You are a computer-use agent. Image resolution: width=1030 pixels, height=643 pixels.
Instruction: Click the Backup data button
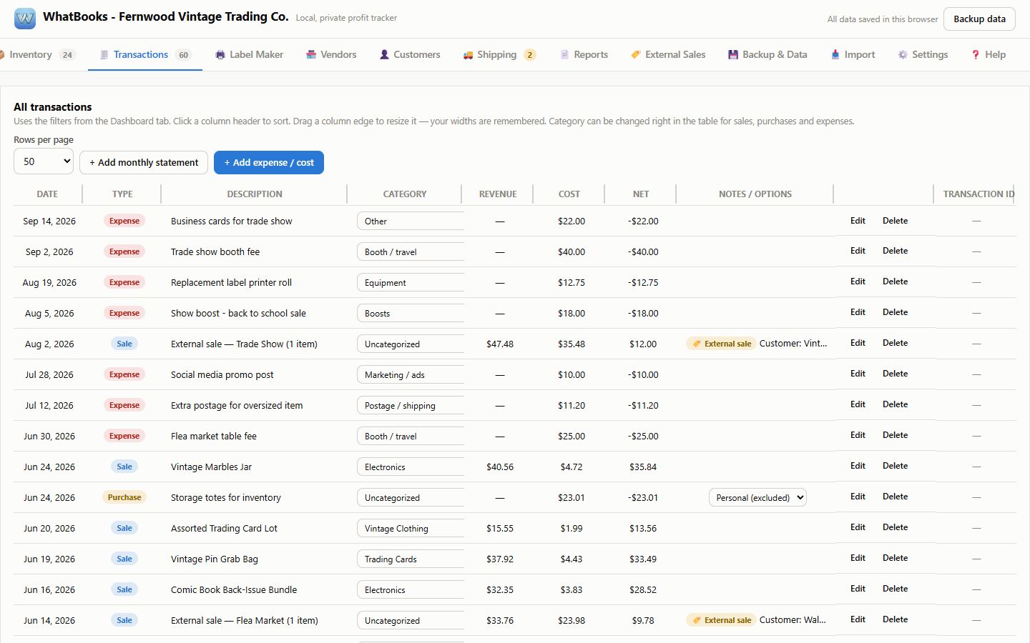[979, 19]
